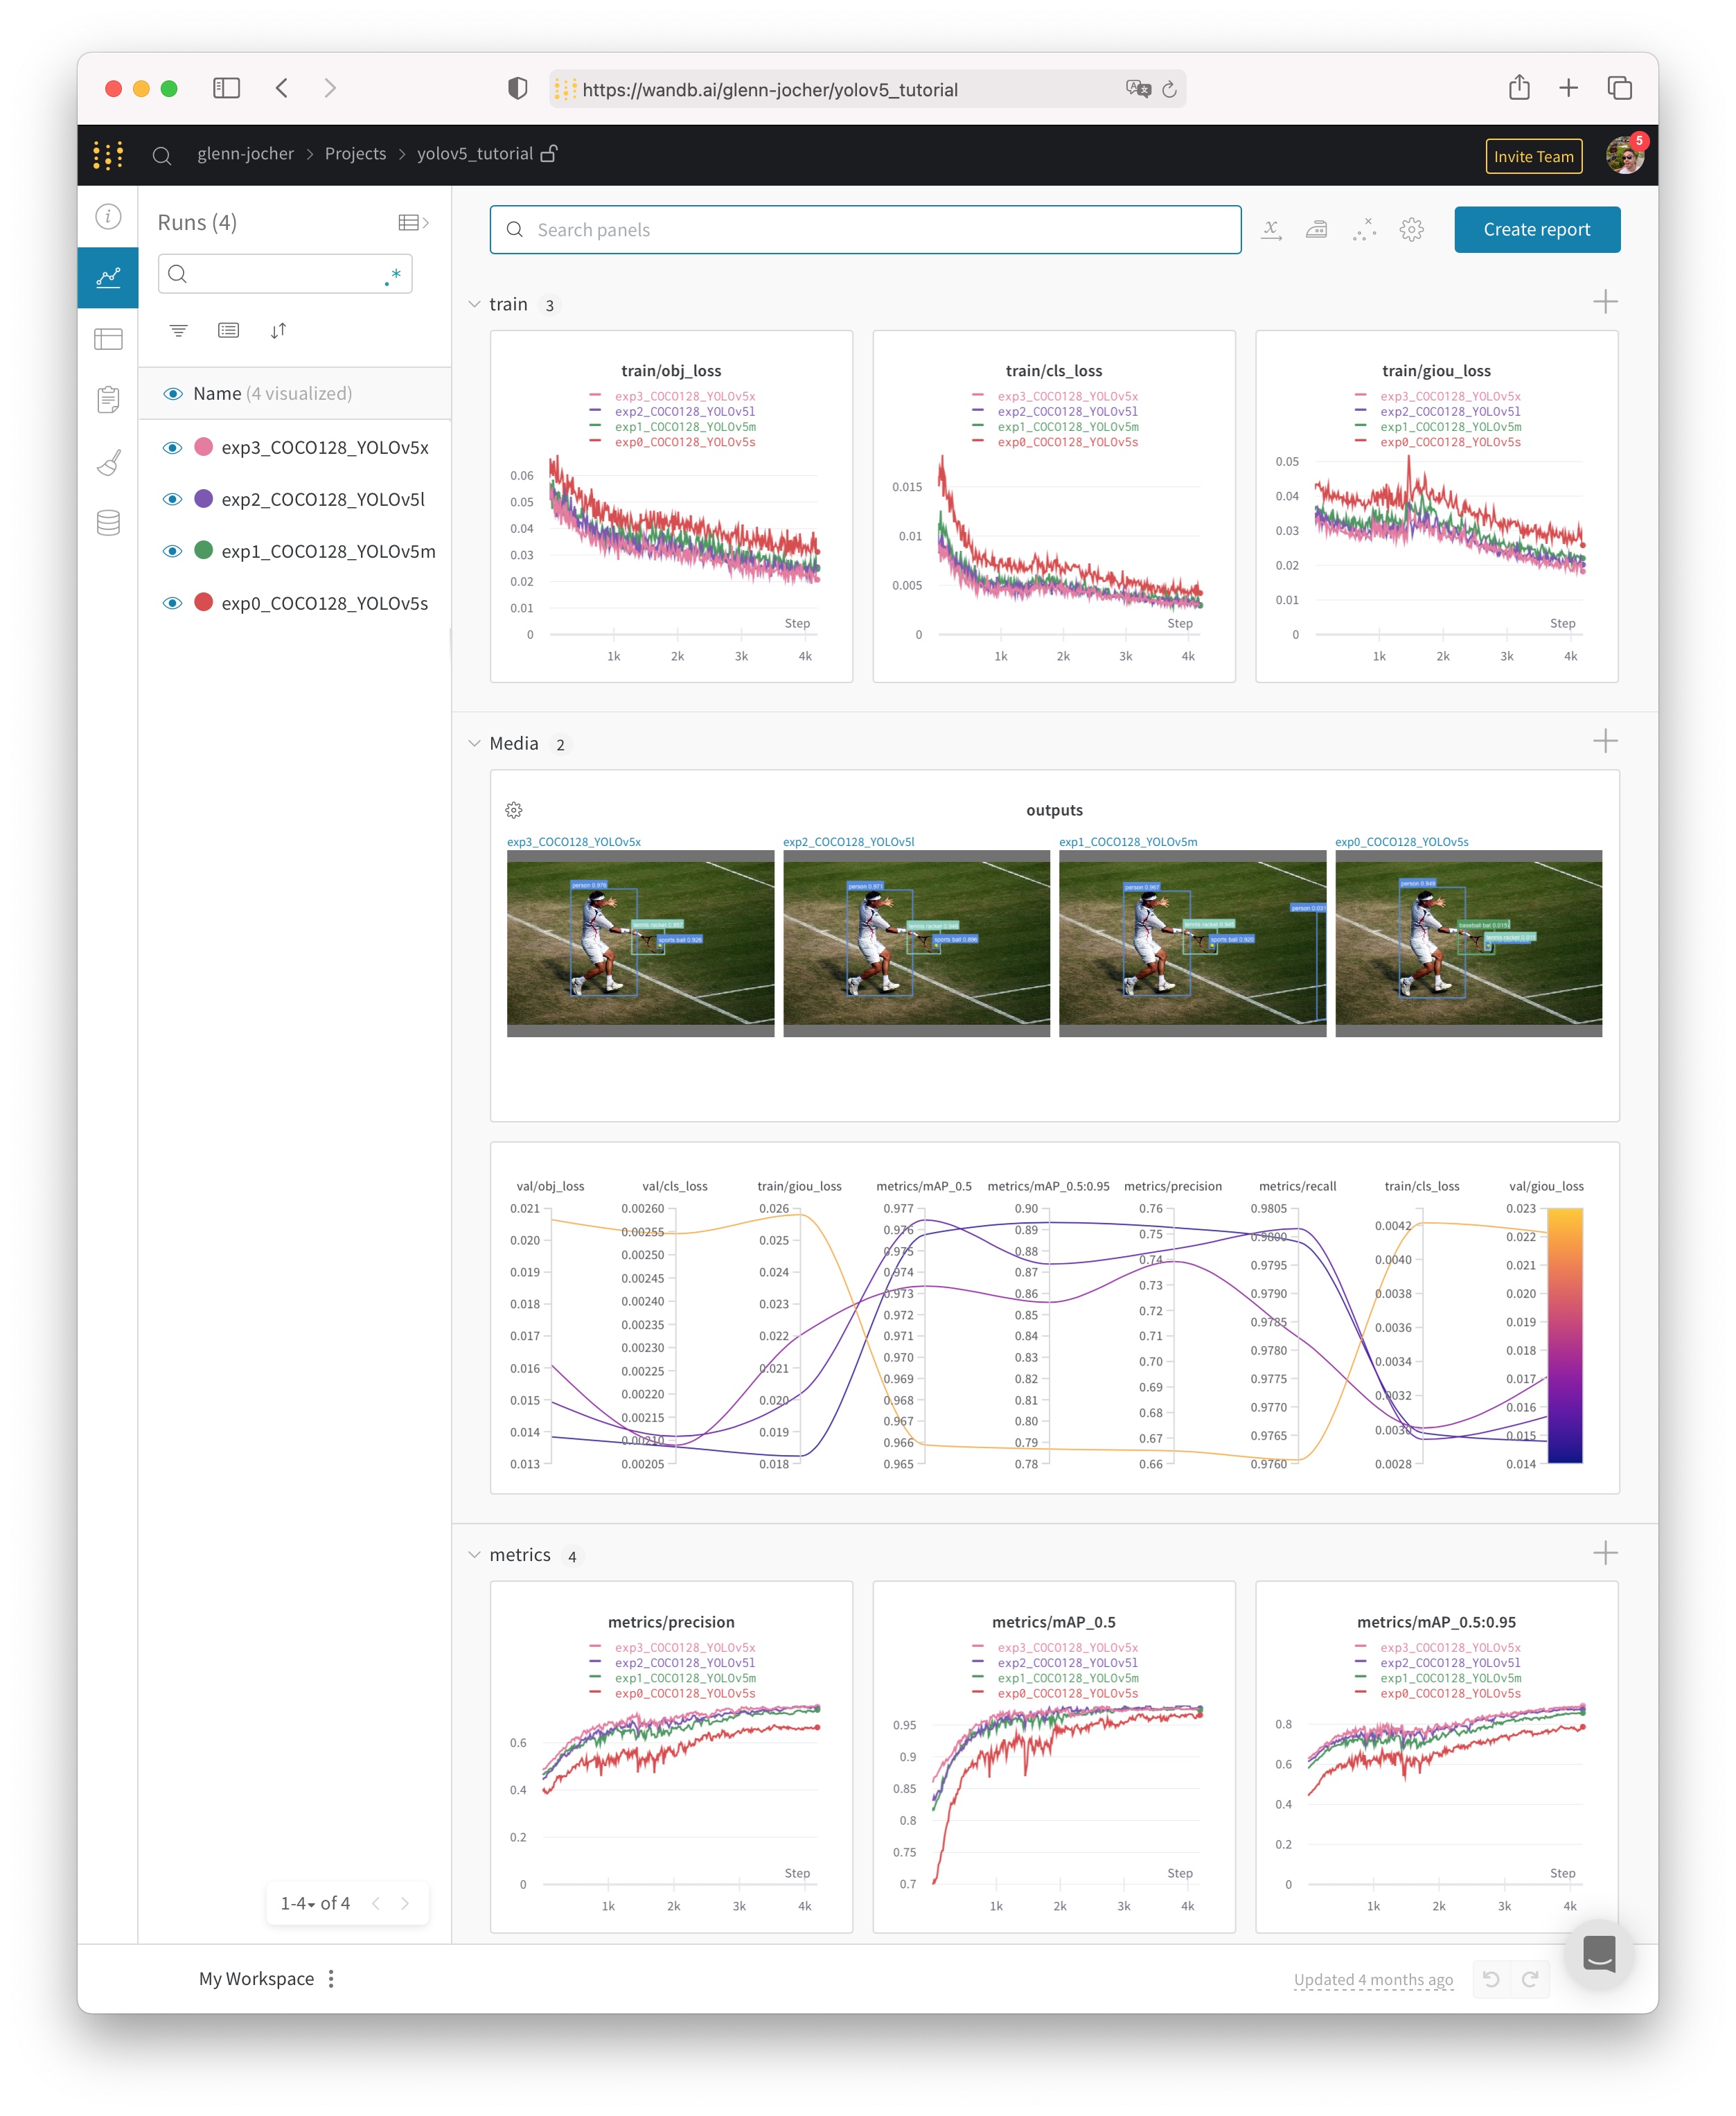Open the runs table sidebar icon
This screenshot has width=1736, height=2116.
point(108,339)
